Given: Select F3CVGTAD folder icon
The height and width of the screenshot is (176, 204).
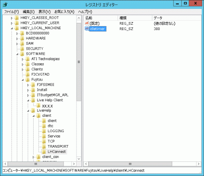Looking at the screenshot, I should tap(28, 75).
